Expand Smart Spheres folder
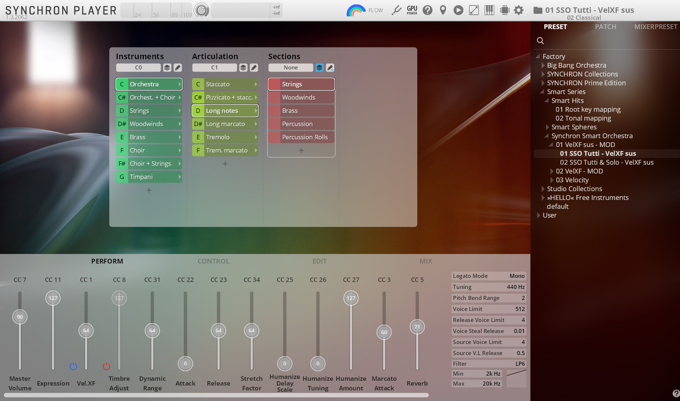This screenshot has height=401, width=680. pos(547,127)
